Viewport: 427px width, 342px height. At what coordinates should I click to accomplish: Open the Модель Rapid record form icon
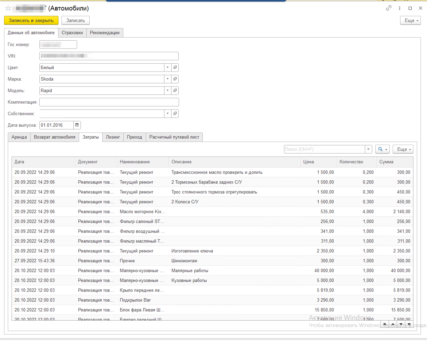175,90
